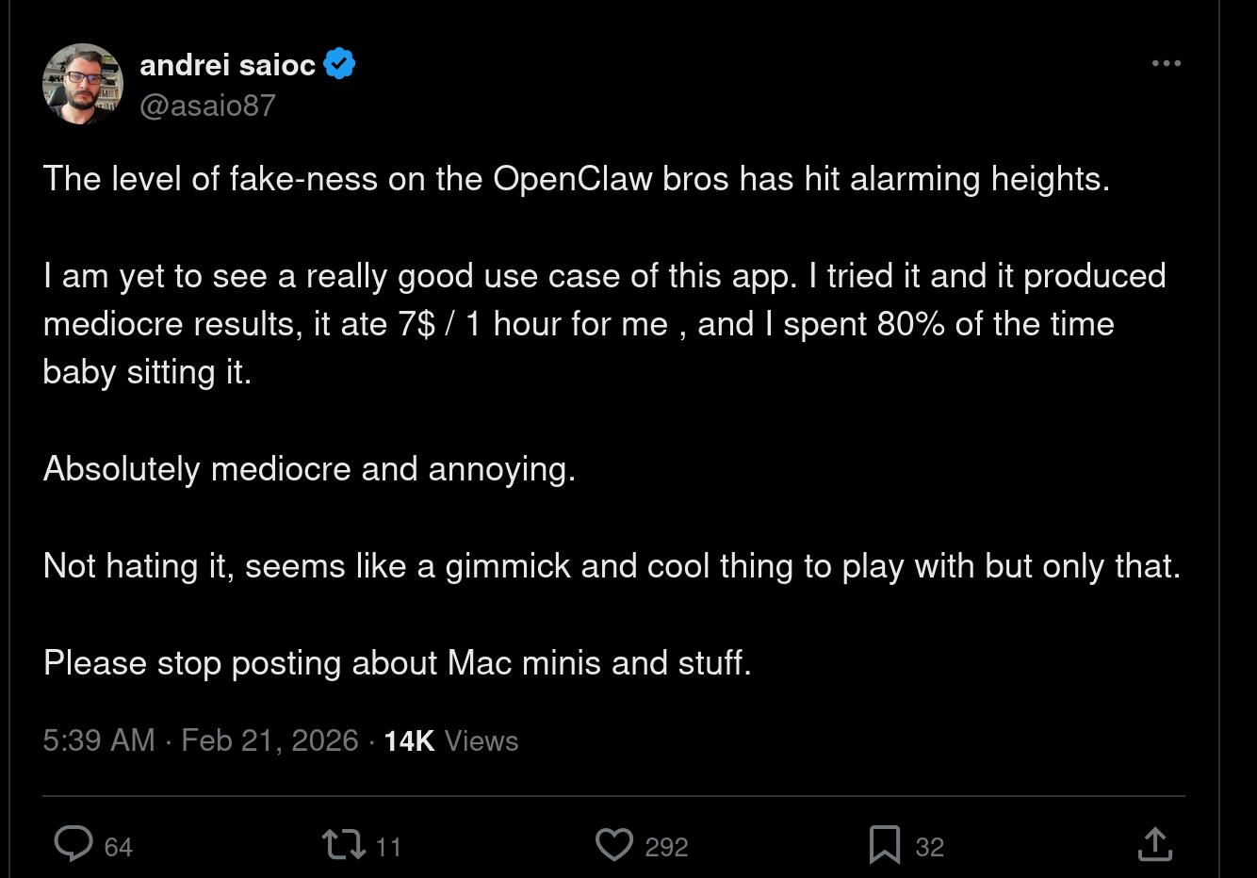The height and width of the screenshot is (878, 1257).
Task: Open andrei saioc's profile picture
Action: coord(83,84)
